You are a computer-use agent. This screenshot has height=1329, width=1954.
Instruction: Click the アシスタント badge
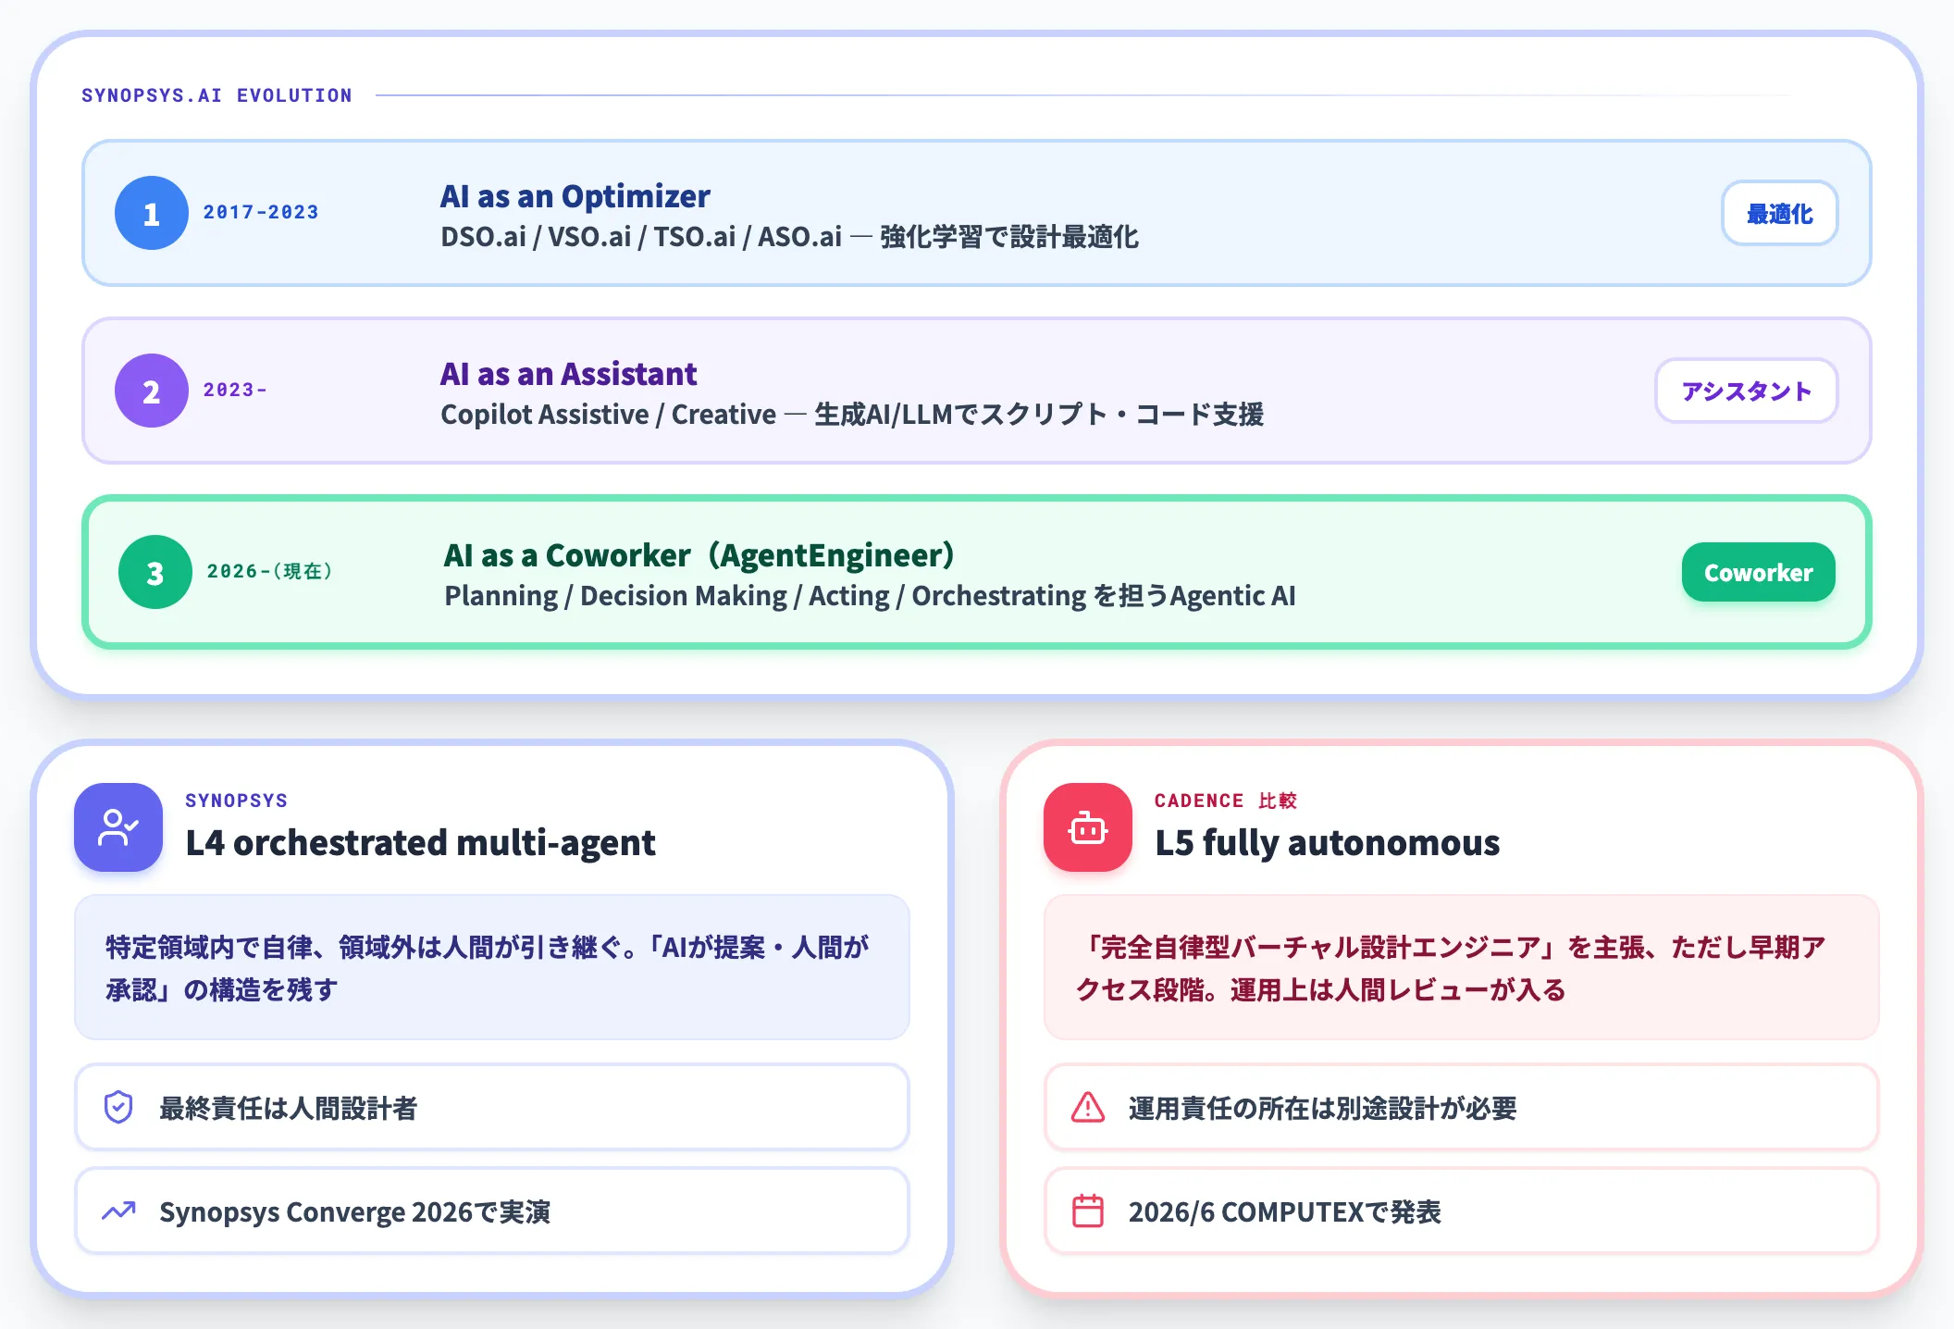tap(1746, 391)
